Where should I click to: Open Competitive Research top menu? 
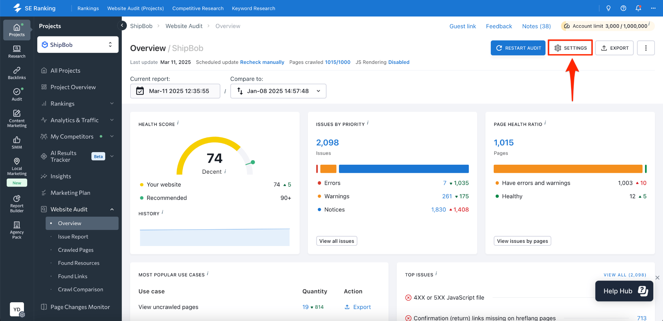pos(198,8)
